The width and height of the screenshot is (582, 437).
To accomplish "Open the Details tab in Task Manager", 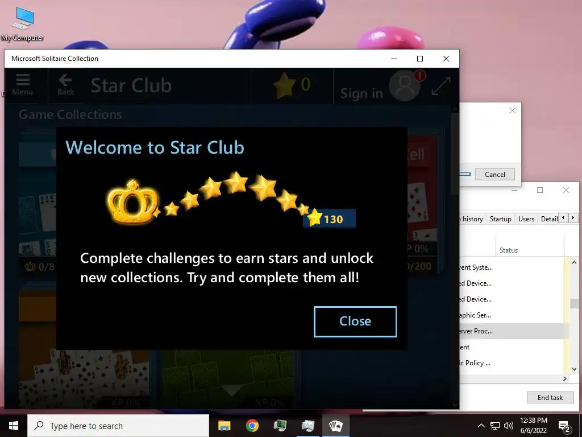I will [548, 219].
